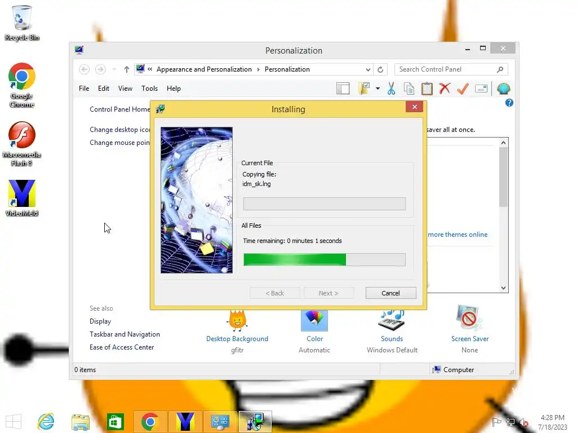Open Macromedia Flash 8 desktop shortcut
Screen dimensions: 577x433
(x=22, y=144)
